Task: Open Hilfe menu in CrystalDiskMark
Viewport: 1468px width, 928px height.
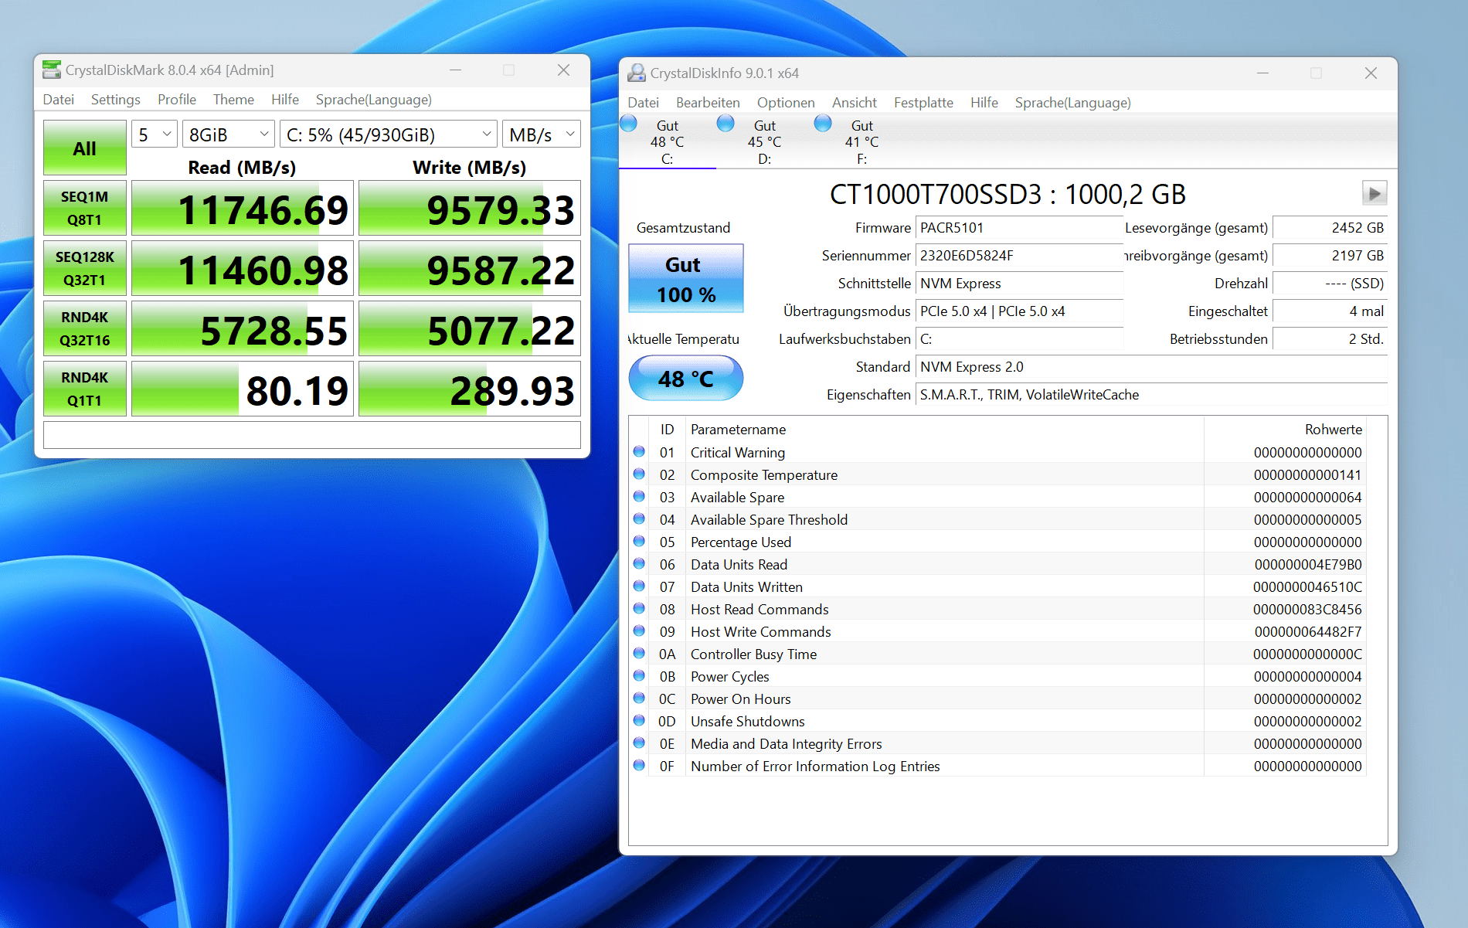Action: [285, 100]
